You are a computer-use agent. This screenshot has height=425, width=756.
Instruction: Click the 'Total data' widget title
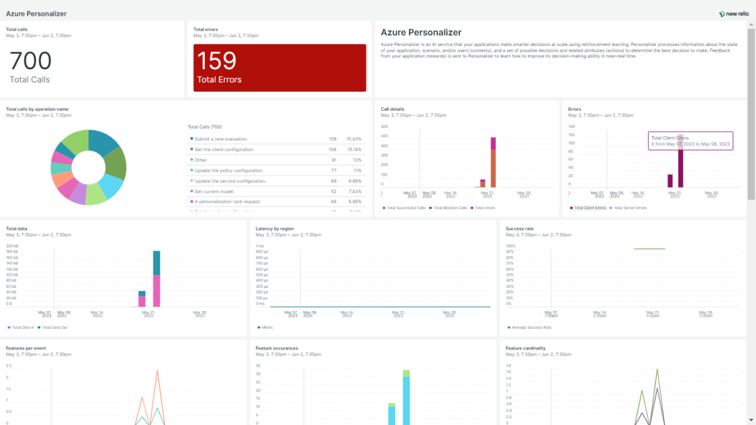click(16, 229)
